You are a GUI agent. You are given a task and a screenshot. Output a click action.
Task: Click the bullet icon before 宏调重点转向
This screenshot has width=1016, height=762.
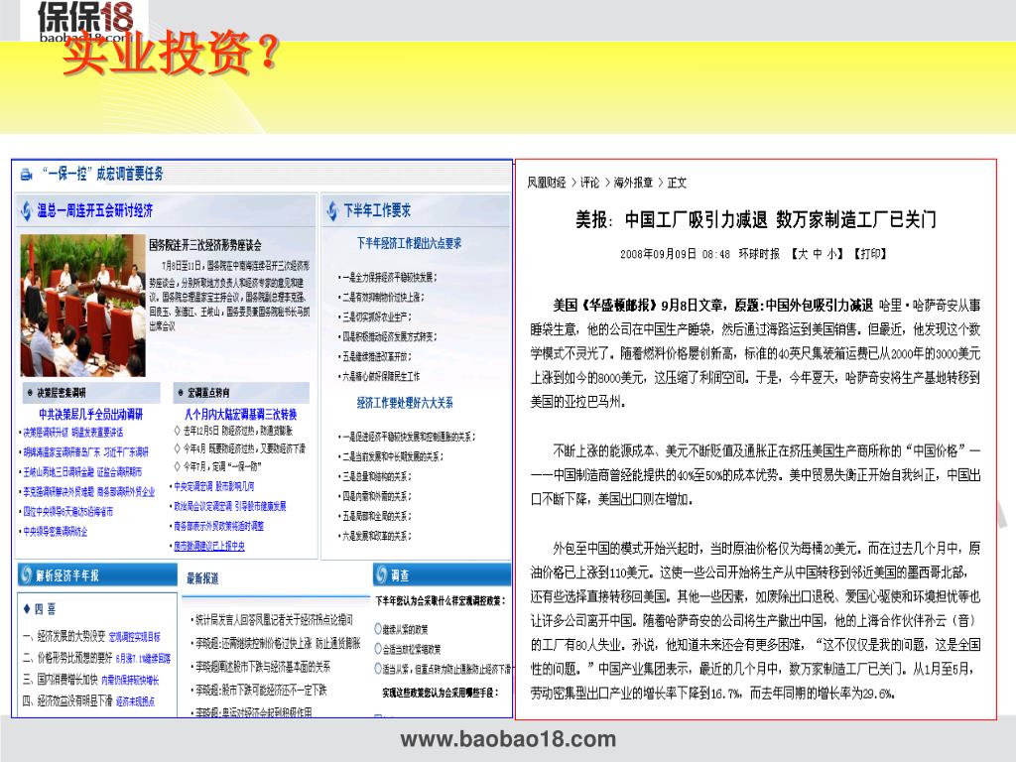[x=181, y=393]
